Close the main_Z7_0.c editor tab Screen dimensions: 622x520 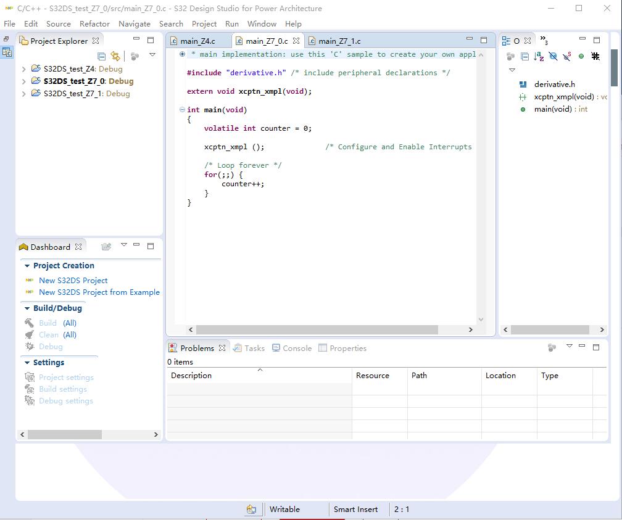[x=296, y=41]
